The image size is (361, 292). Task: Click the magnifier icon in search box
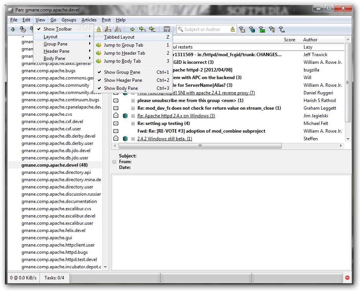pyautogui.click(x=181, y=29)
